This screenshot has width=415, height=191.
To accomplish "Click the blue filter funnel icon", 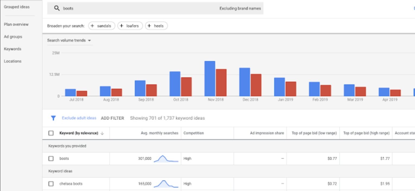I will (x=53, y=118).
